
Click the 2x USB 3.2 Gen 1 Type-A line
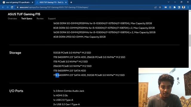click(x=67, y=104)
